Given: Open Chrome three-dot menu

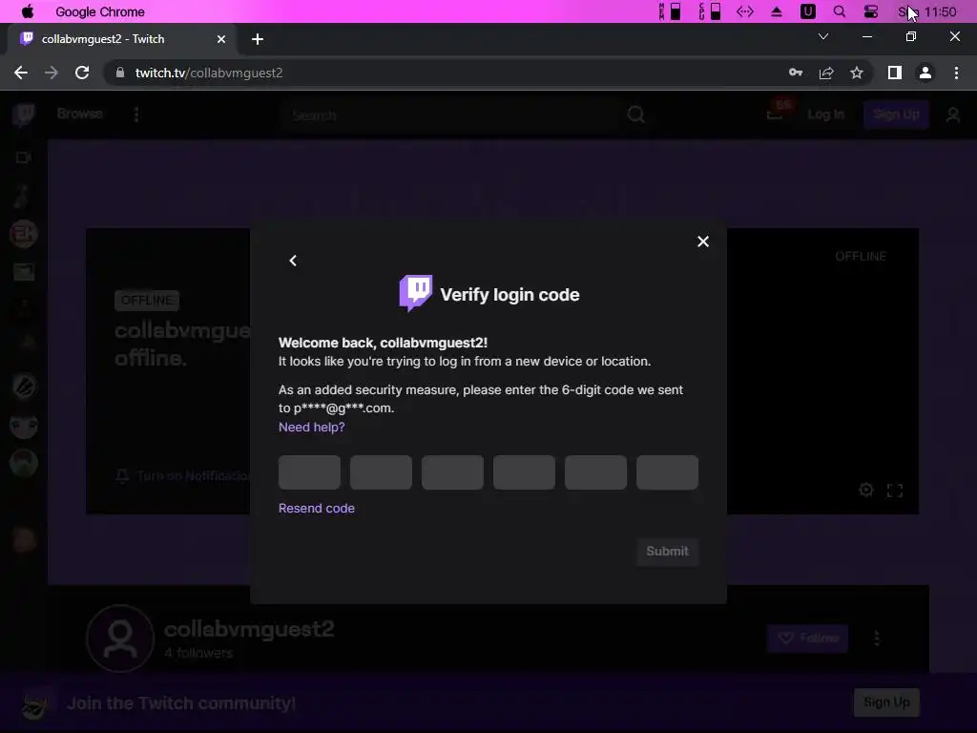Looking at the screenshot, I should tap(956, 73).
